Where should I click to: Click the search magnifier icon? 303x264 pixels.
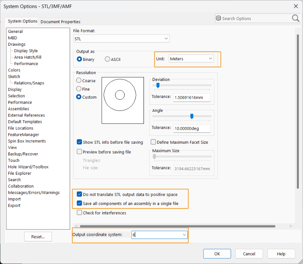[295, 18]
